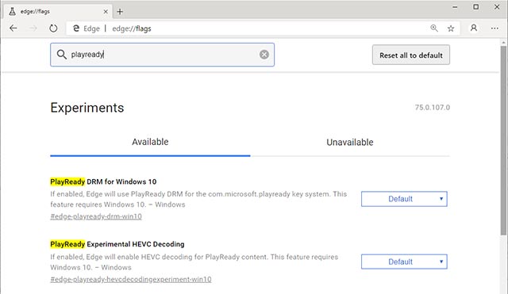Click the search magnifier icon in flags box
The width and height of the screenshot is (508, 294).
pos(62,55)
